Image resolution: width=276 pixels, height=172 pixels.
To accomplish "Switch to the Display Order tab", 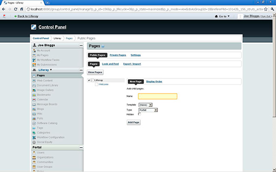I will point(154,82).
